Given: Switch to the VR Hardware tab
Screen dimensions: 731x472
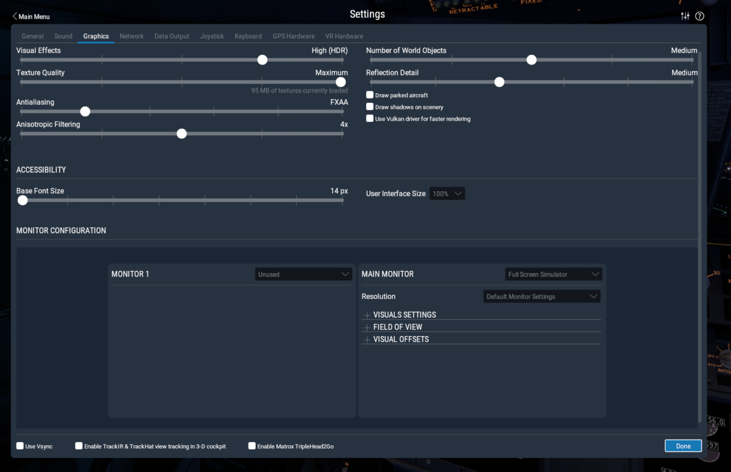Looking at the screenshot, I should (344, 36).
